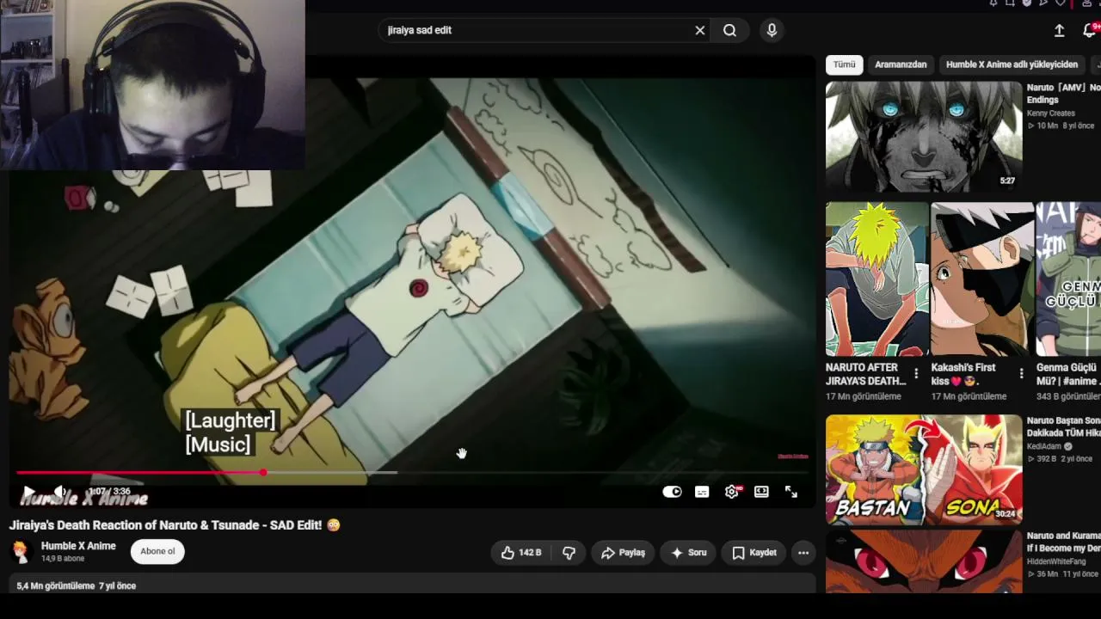The width and height of the screenshot is (1101, 619).
Task: Open the HiddenWhiteFang channel link
Action: [x=1056, y=562]
